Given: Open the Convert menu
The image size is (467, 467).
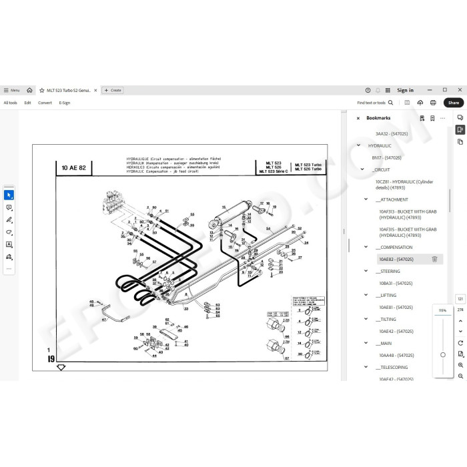Looking at the screenshot, I should 45,103.
